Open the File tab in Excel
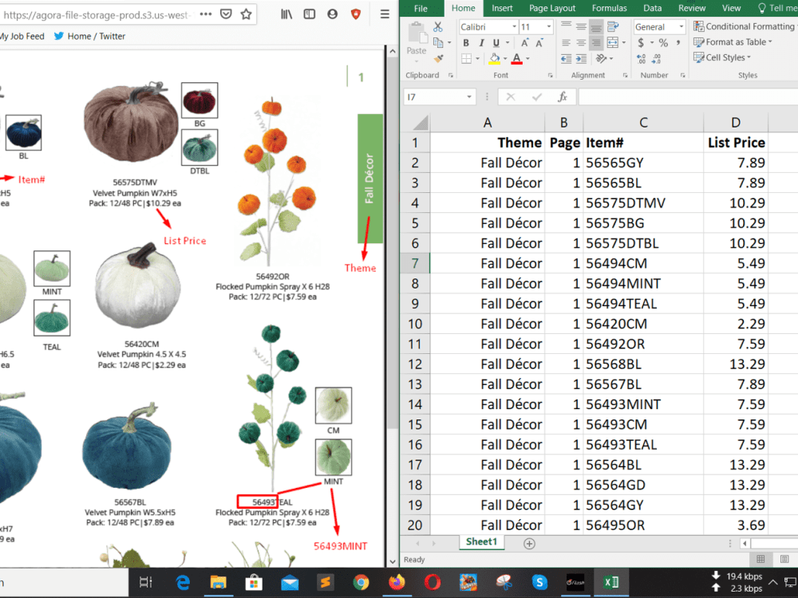798x598 pixels. (421, 8)
